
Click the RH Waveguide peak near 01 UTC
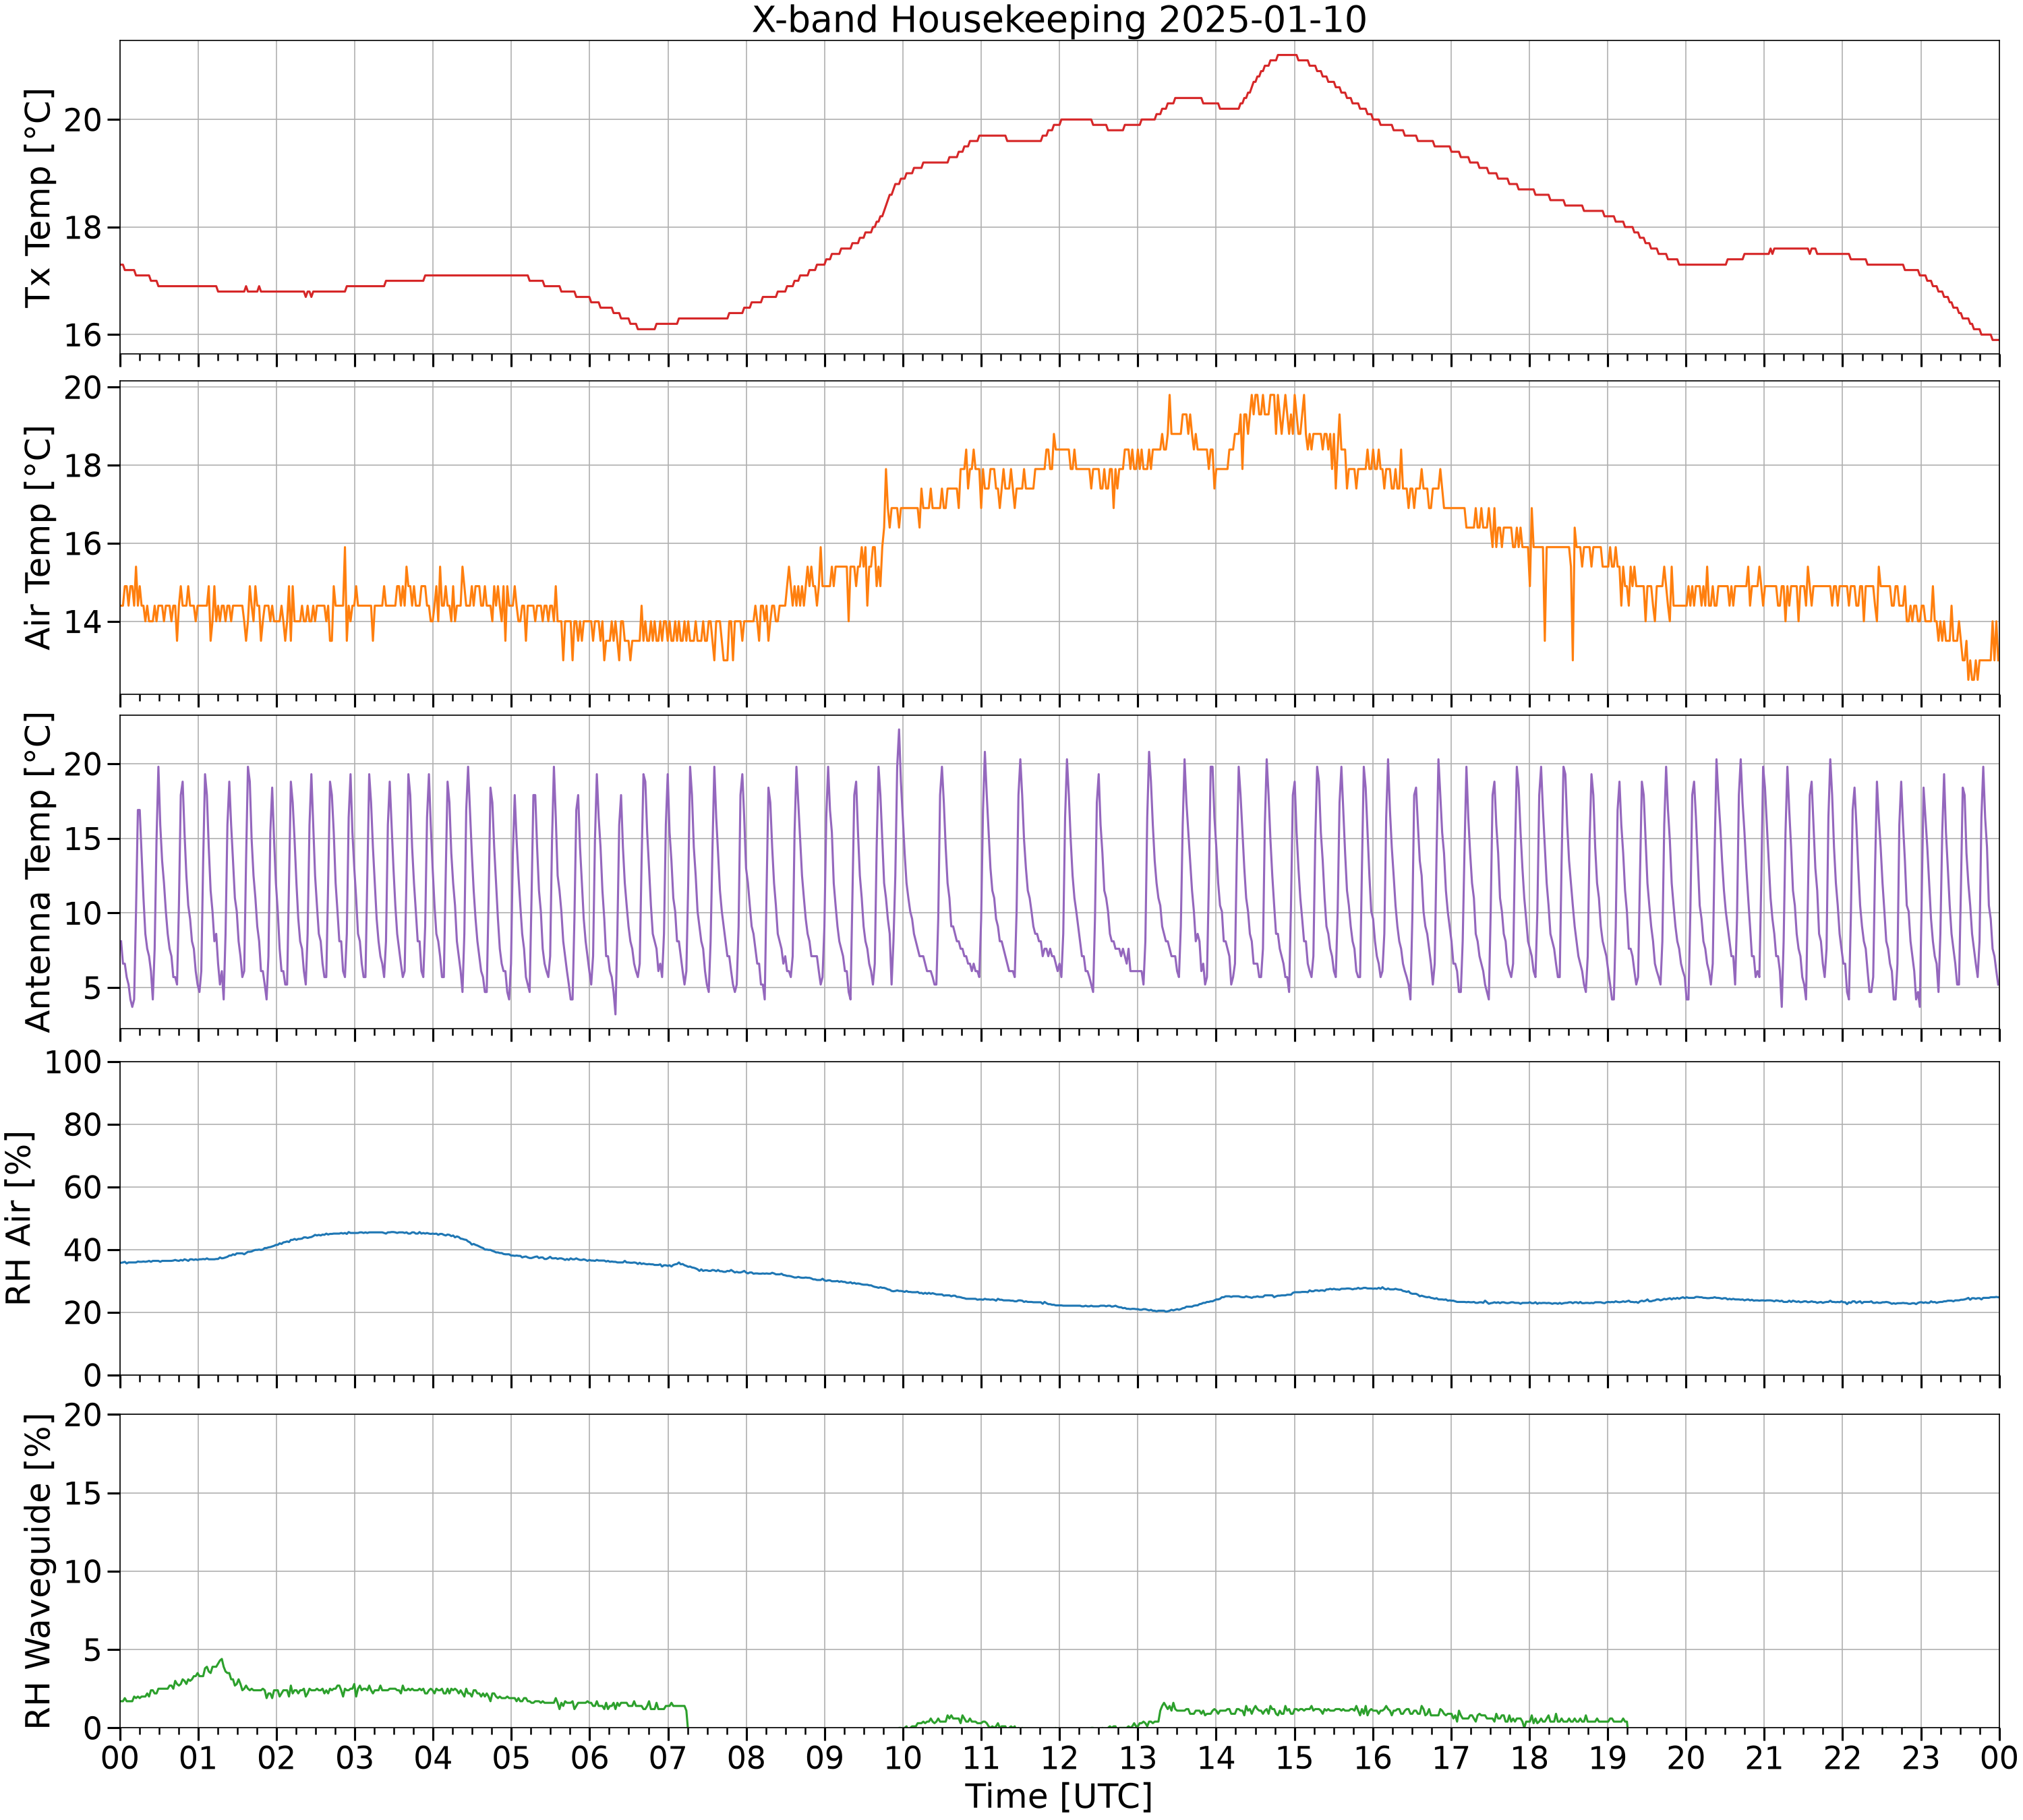coord(221,1659)
